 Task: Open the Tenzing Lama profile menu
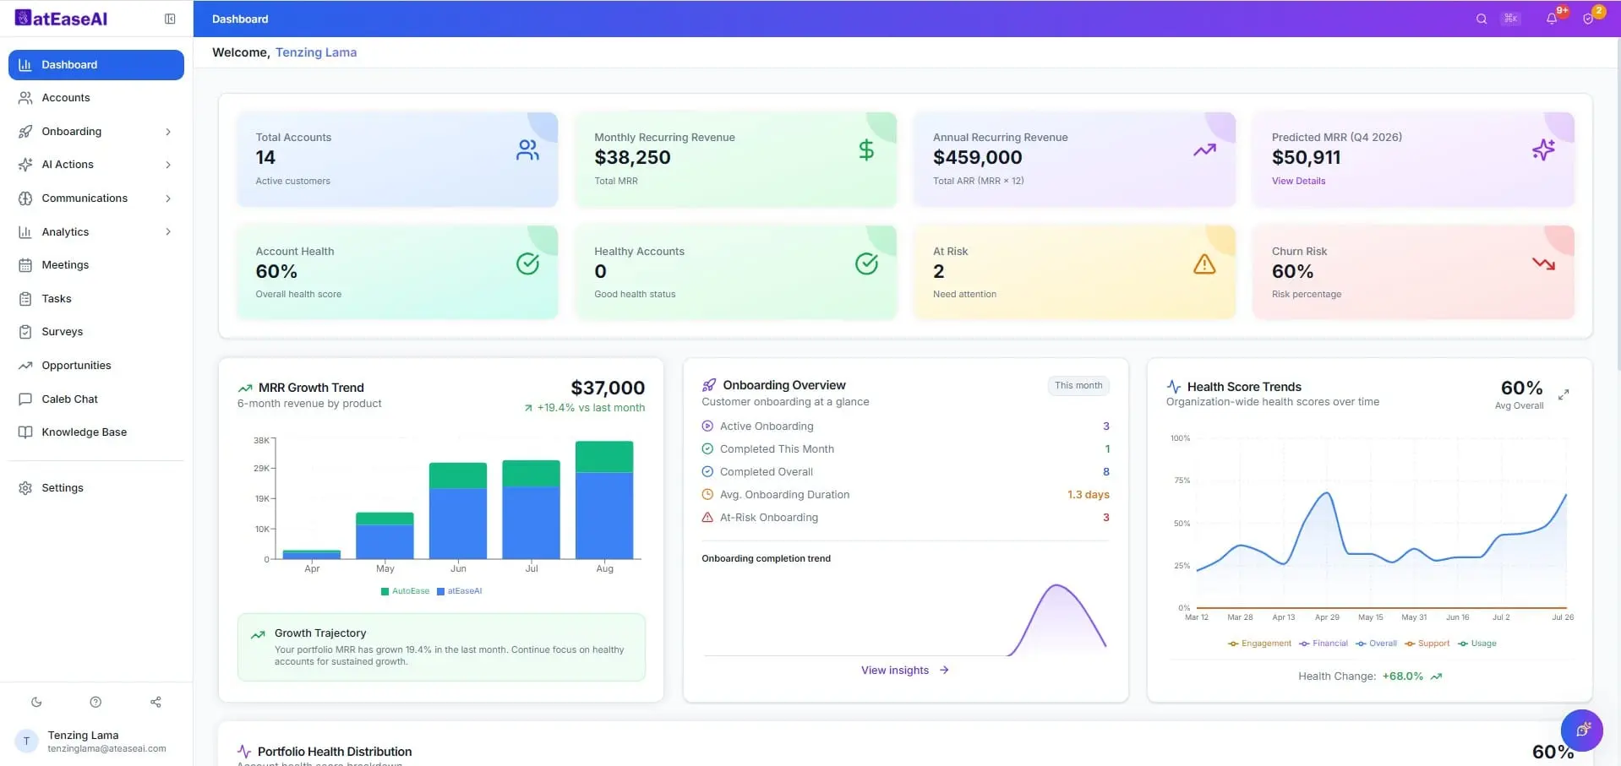96,741
